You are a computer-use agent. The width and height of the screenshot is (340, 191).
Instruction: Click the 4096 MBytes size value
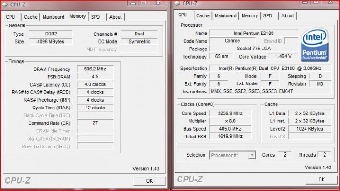50,42
